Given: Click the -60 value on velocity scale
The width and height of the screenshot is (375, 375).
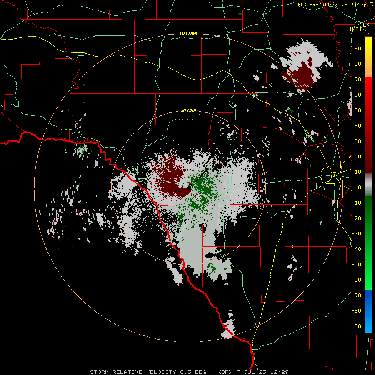Looking at the screenshot, I should (x=356, y=280).
